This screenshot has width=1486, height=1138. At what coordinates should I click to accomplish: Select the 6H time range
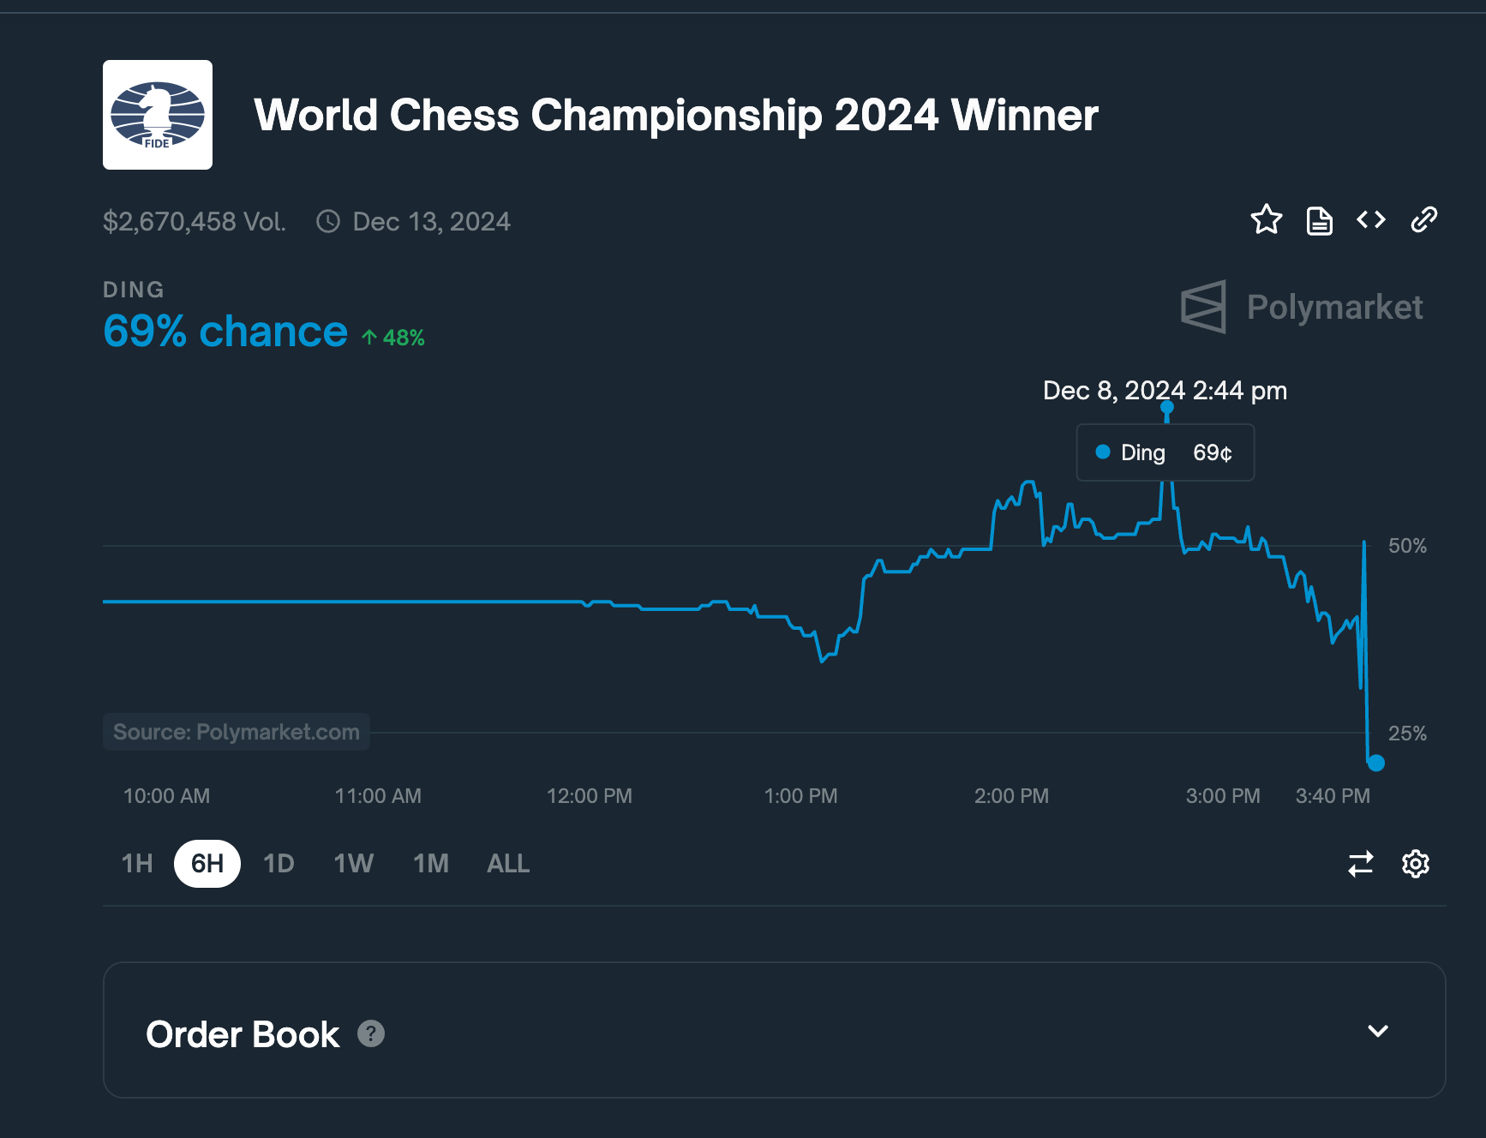[x=207, y=863]
